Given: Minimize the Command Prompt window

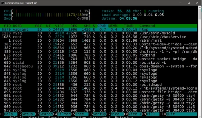Looking at the screenshot, I should click(x=180, y=3).
